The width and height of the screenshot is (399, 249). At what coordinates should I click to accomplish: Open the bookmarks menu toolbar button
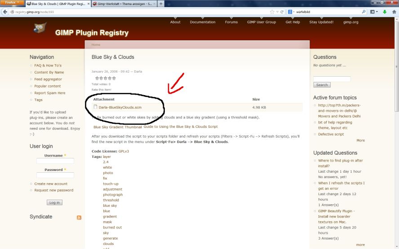click(x=374, y=12)
